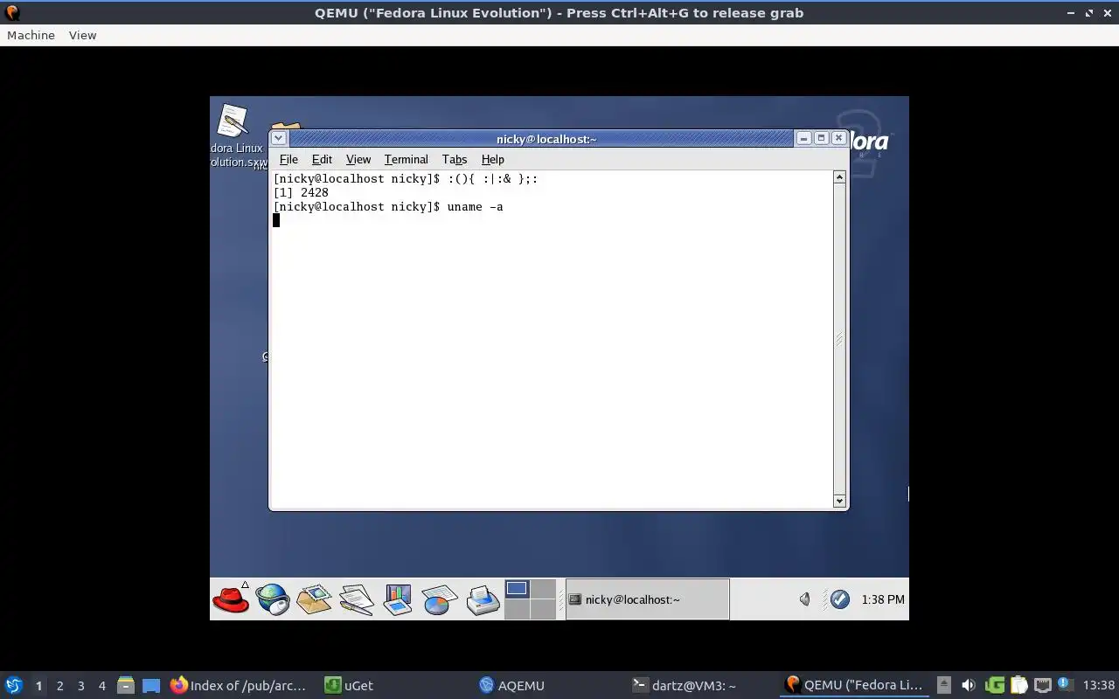
Task: Open the terminal Edit menu
Action: point(322,159)
